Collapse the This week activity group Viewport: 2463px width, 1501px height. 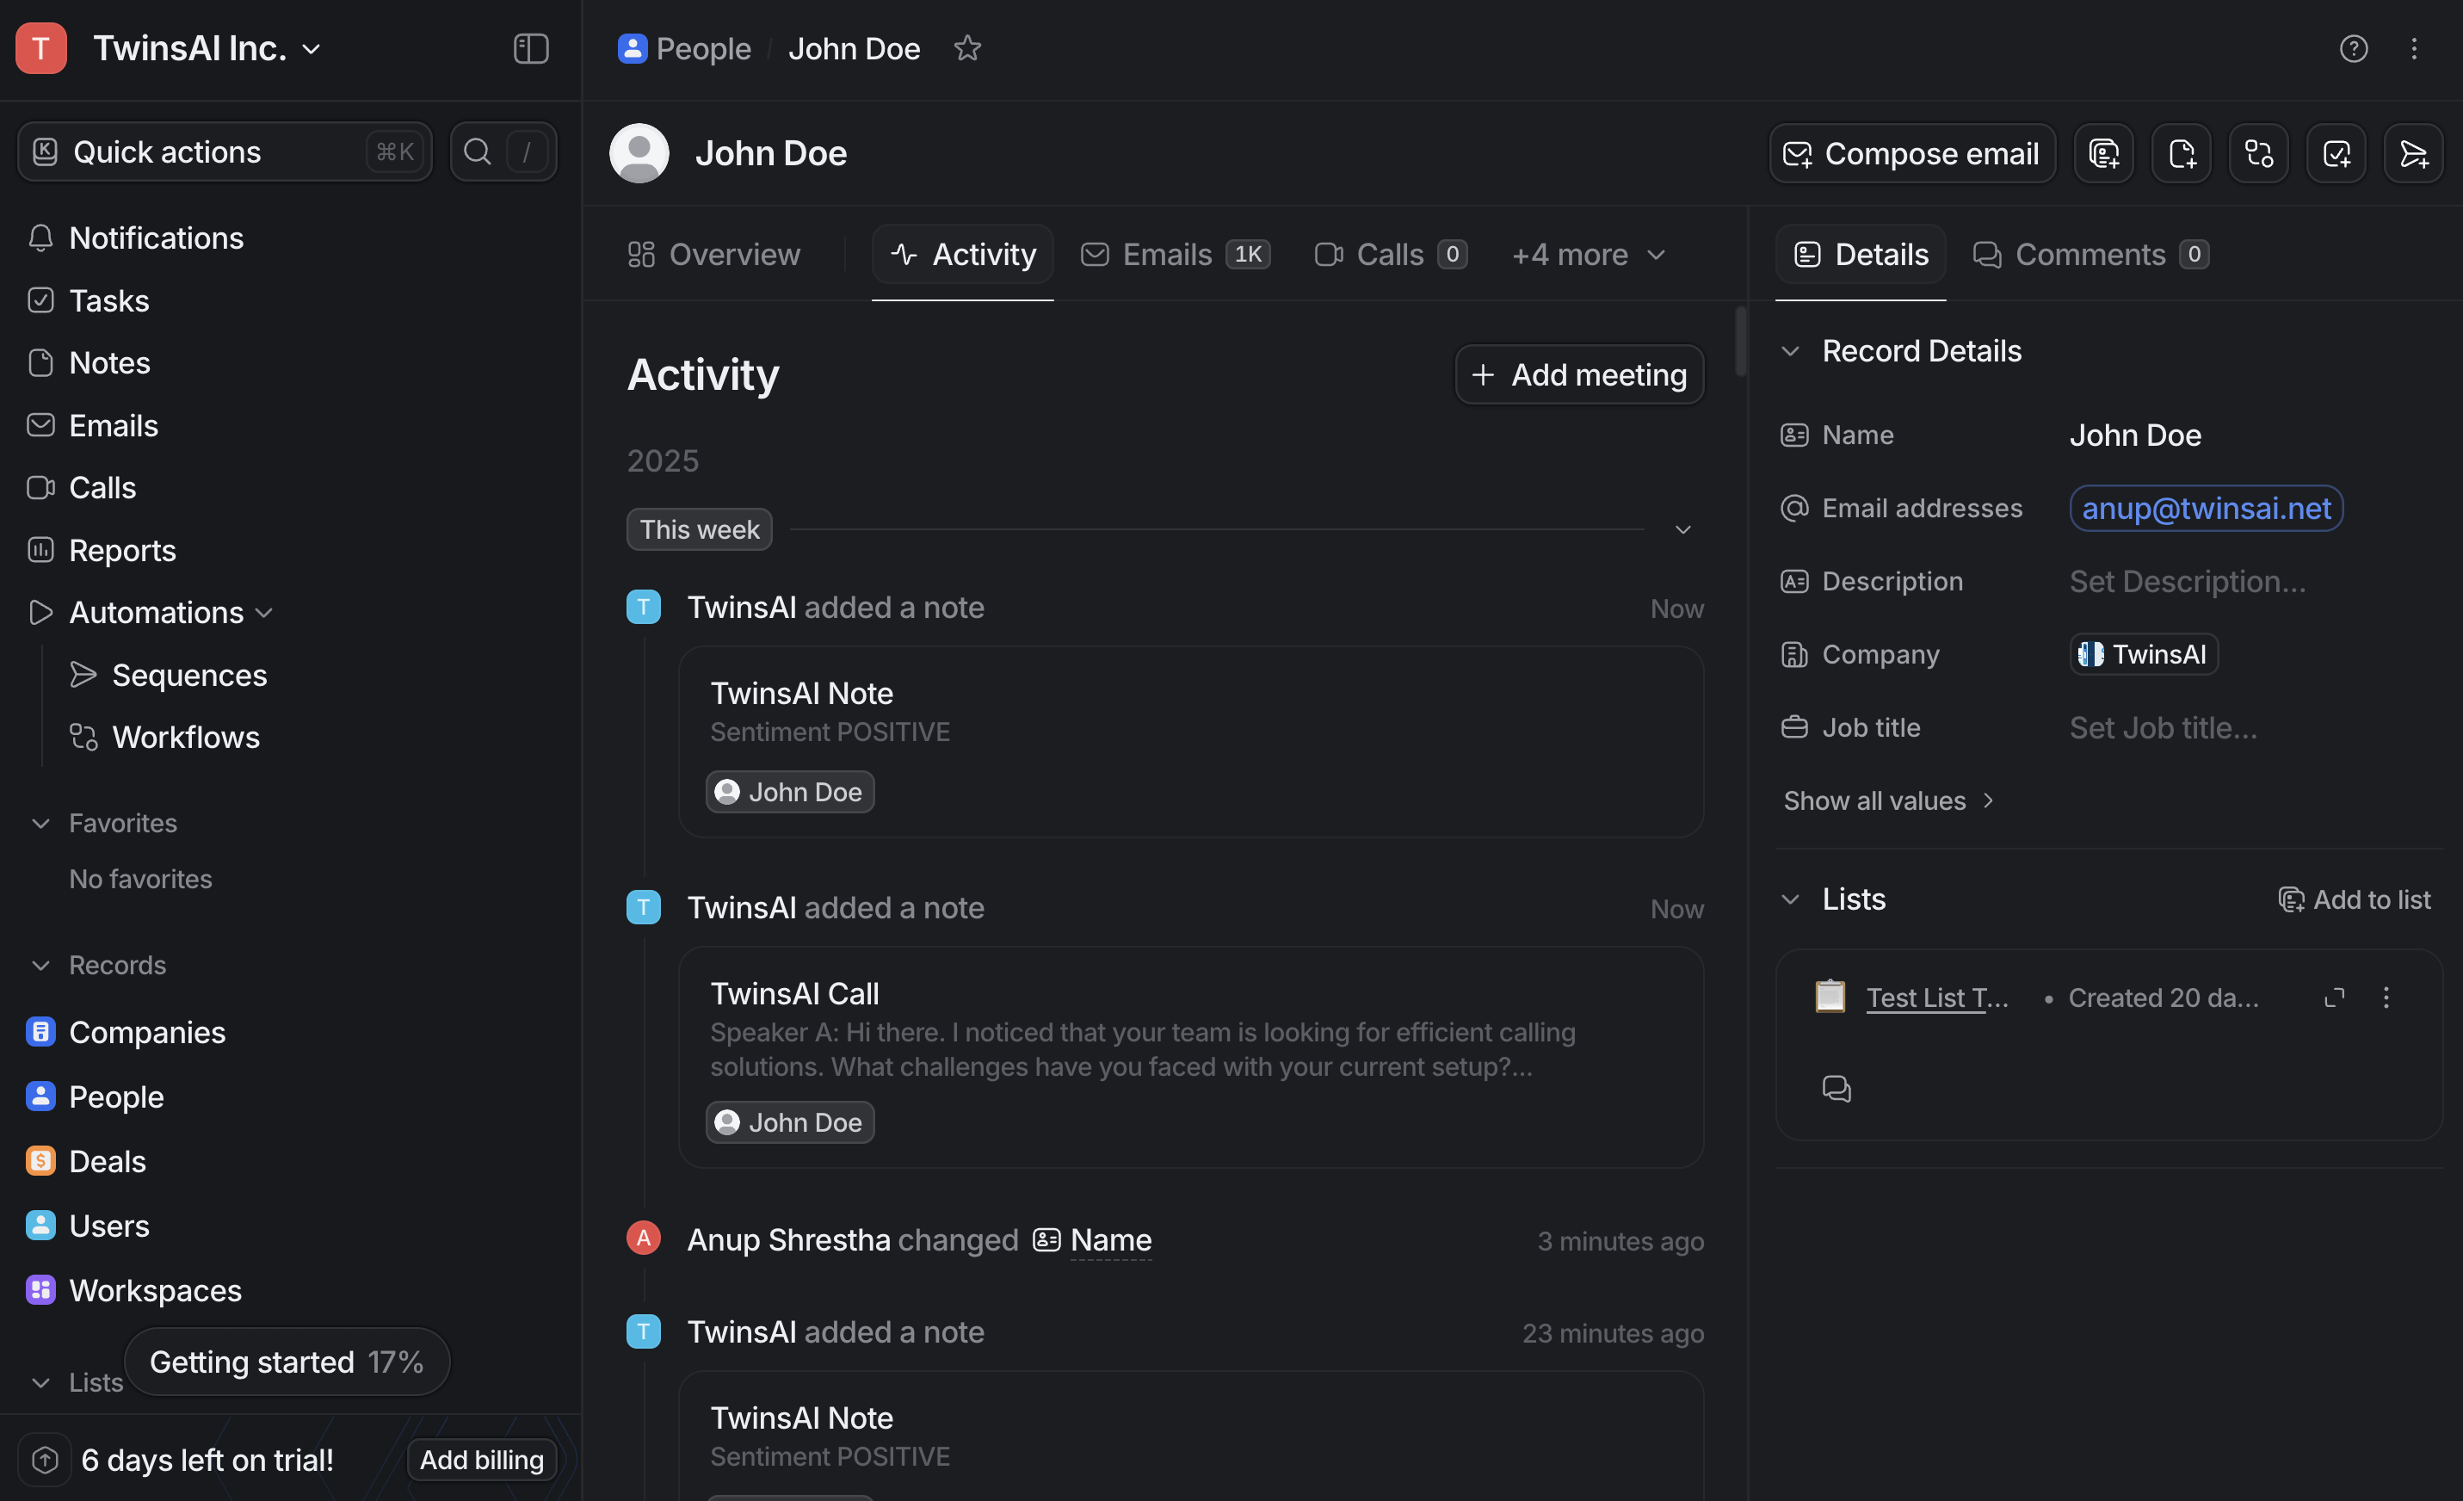point(1683,529)
